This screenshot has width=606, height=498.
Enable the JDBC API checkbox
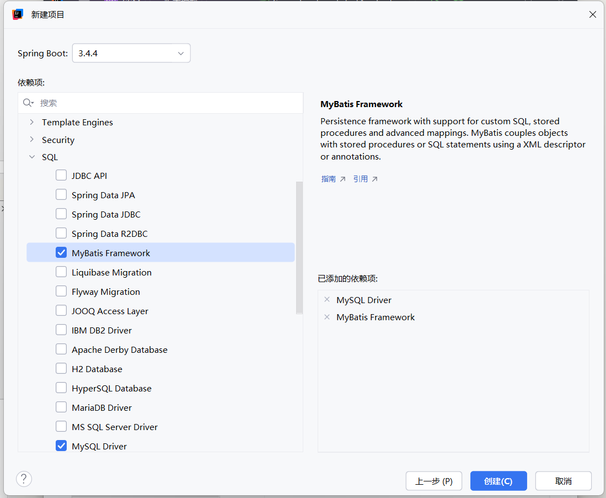[61, 176]
